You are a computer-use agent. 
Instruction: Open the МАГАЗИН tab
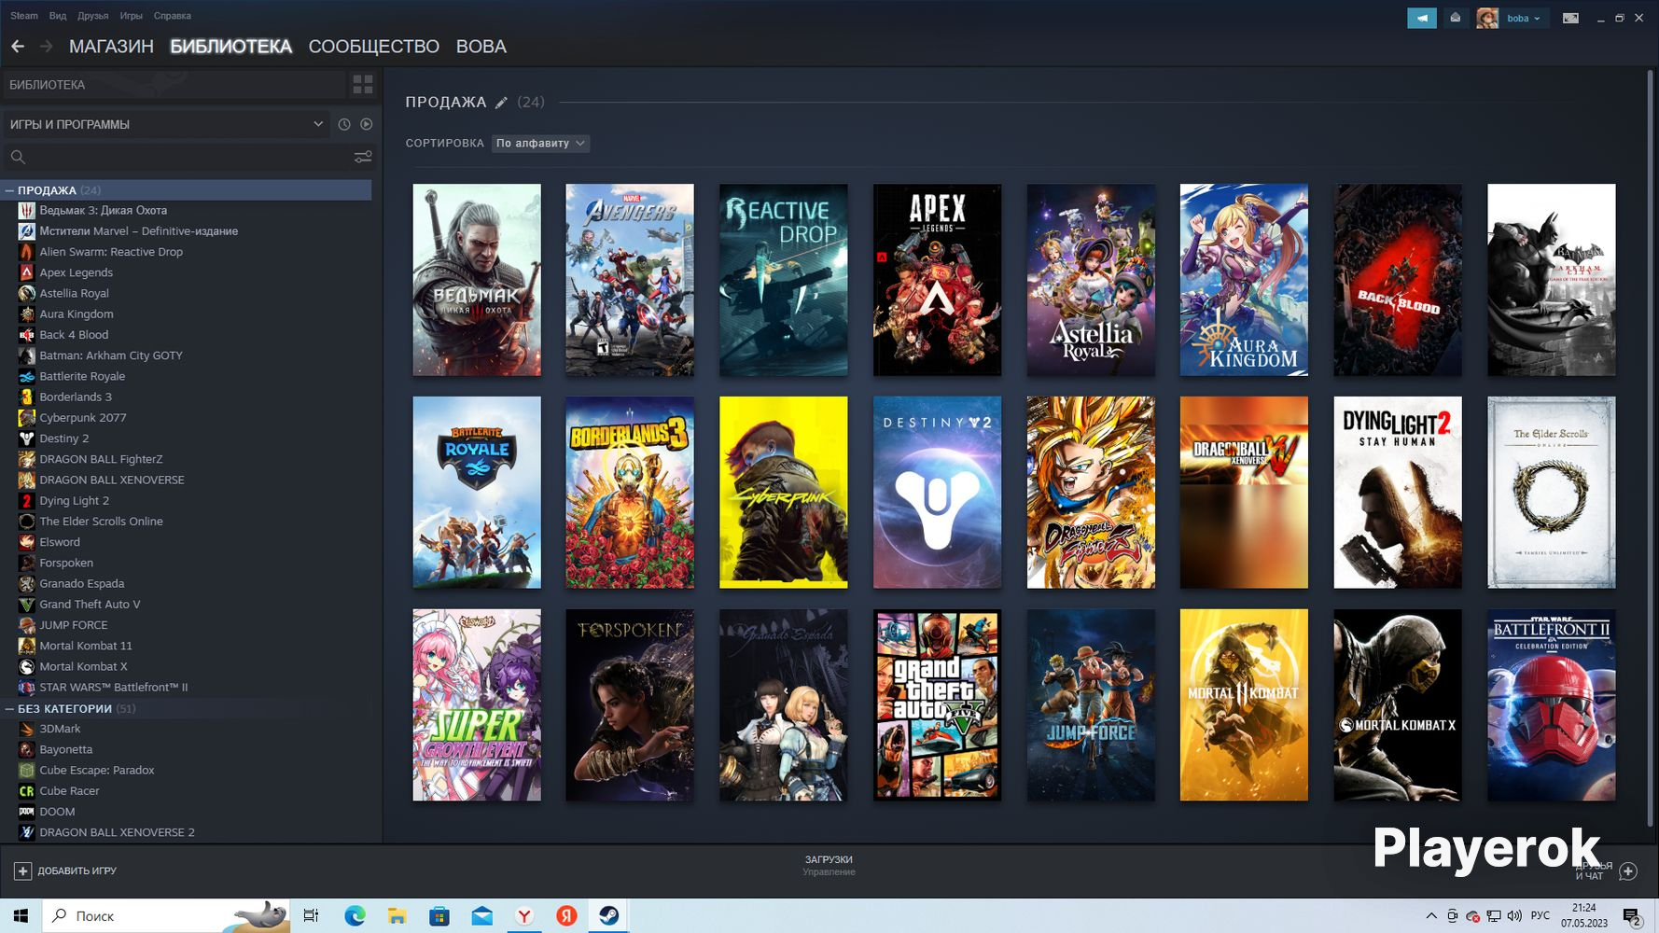[111, 47]
